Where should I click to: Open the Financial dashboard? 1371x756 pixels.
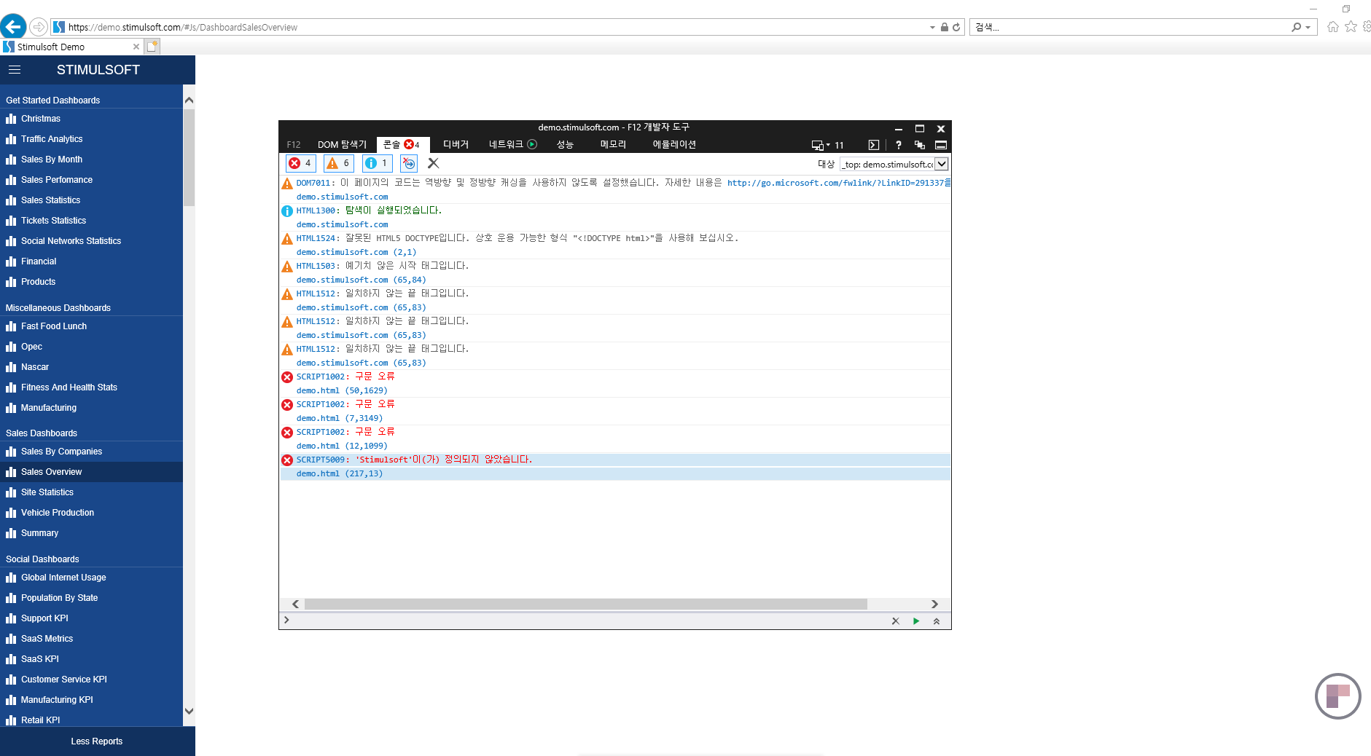[91, 261]
